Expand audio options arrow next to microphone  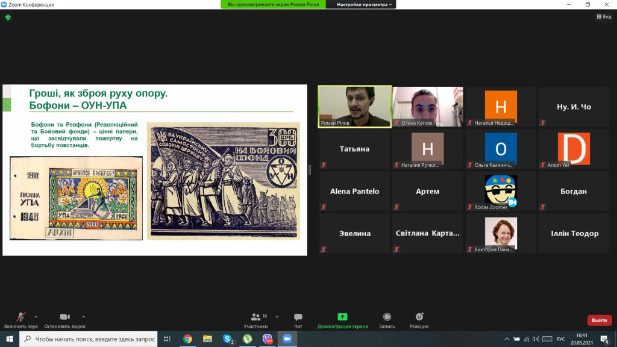point(36,317)
